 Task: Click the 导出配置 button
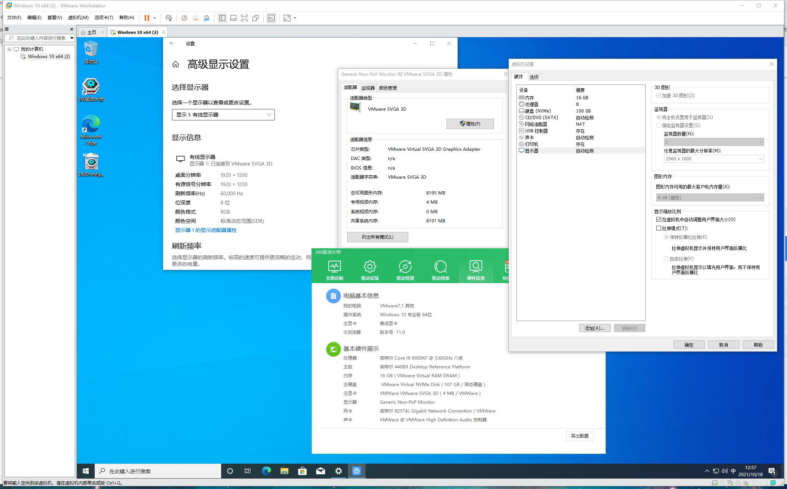579,436
